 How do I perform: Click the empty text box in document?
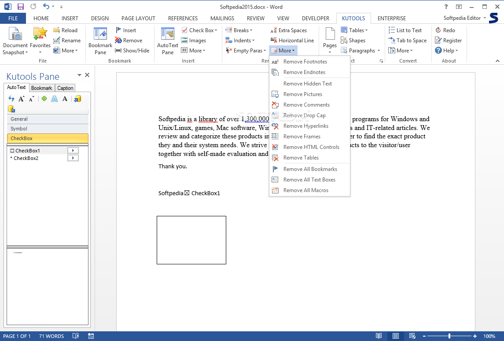(x=191, y=240)
